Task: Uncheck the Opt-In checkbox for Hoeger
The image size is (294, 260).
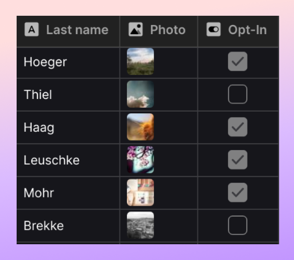Action: (238, 62)
